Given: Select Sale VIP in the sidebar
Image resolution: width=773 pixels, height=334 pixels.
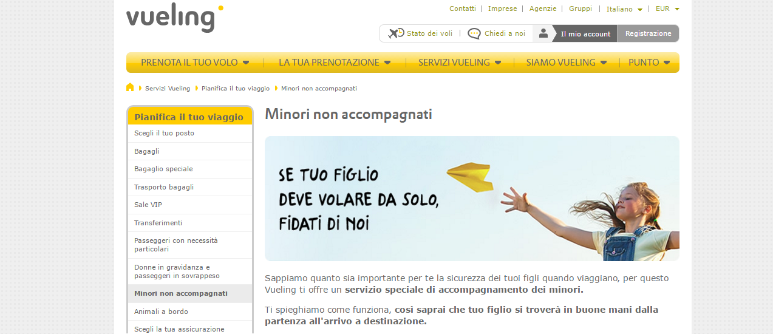Looking at the screenshot, I should [x=190, y=205].
